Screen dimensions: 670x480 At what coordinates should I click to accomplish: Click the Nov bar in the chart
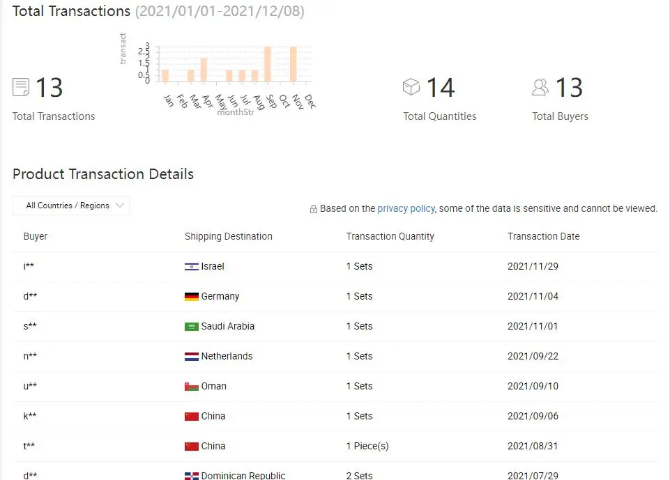tap(294, 63)
